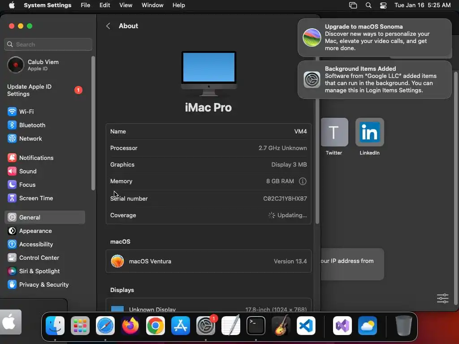
Task: Open Spotlight search in menu bar
Action: tap(368, 5)
